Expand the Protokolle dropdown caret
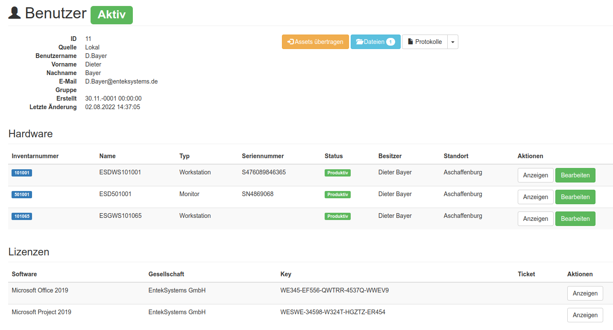The width and height of the screenshot is (613, 330). point(453,42)
